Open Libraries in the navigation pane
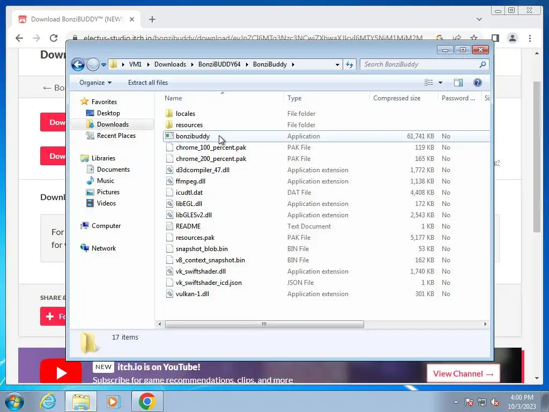This screenshot has width=549, height=412. point(103,158)
